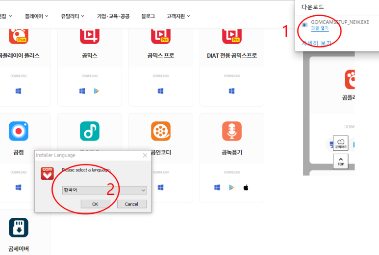Click the 곰플레이어 플러스 app icon
Screen dimensions: 379x255
(19, 36)
